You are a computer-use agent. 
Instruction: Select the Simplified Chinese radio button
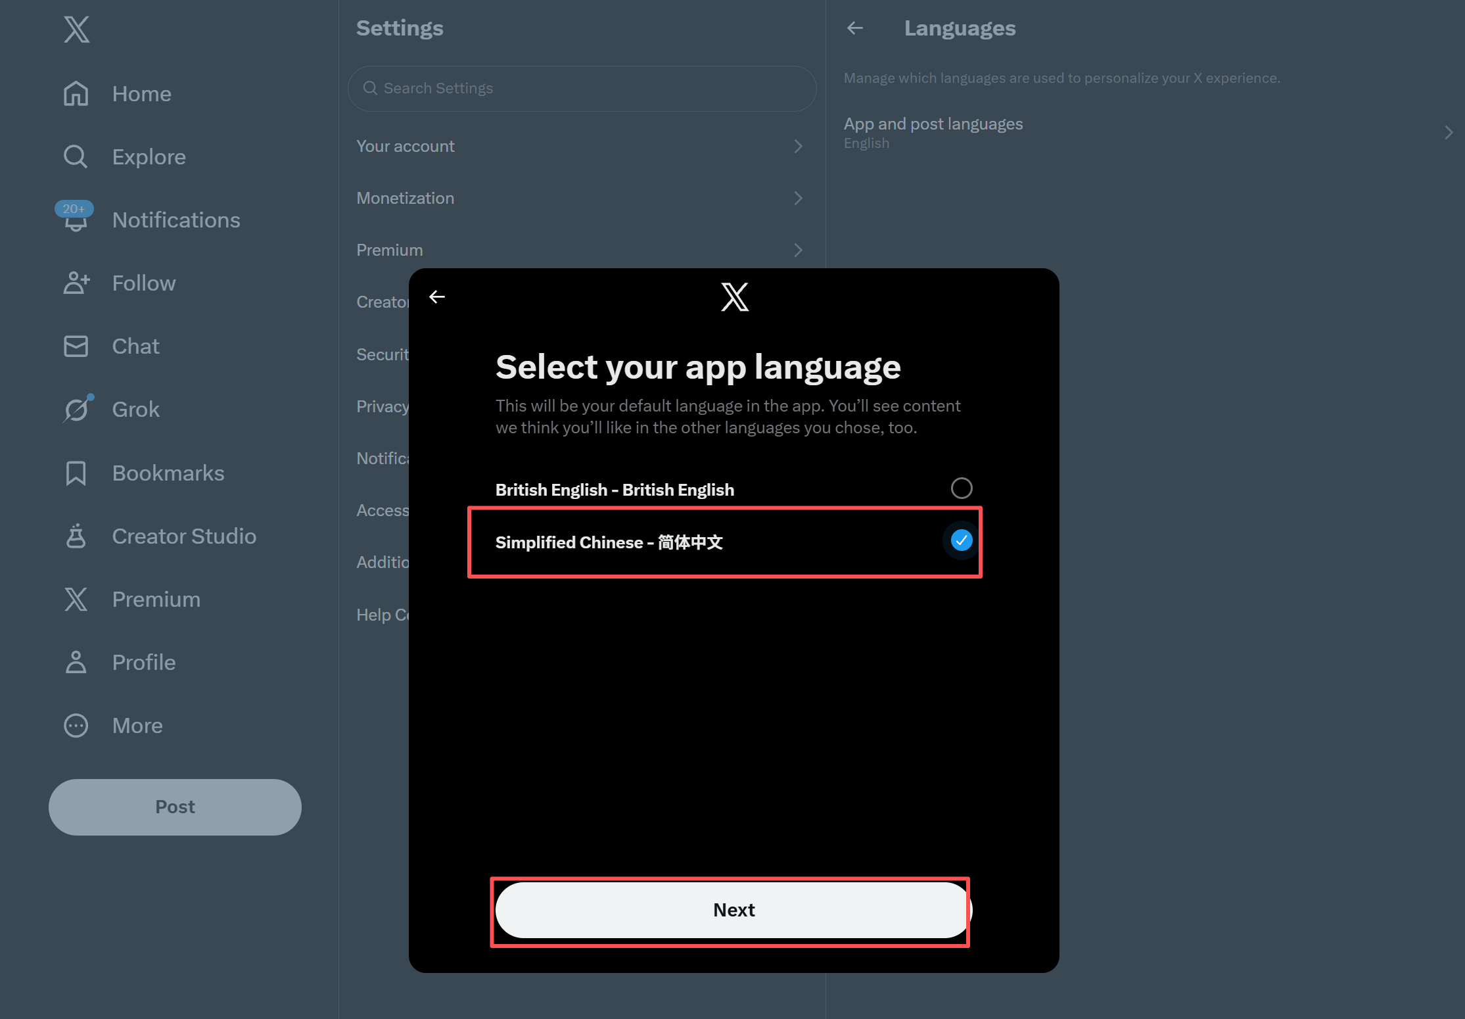[961, 540]
